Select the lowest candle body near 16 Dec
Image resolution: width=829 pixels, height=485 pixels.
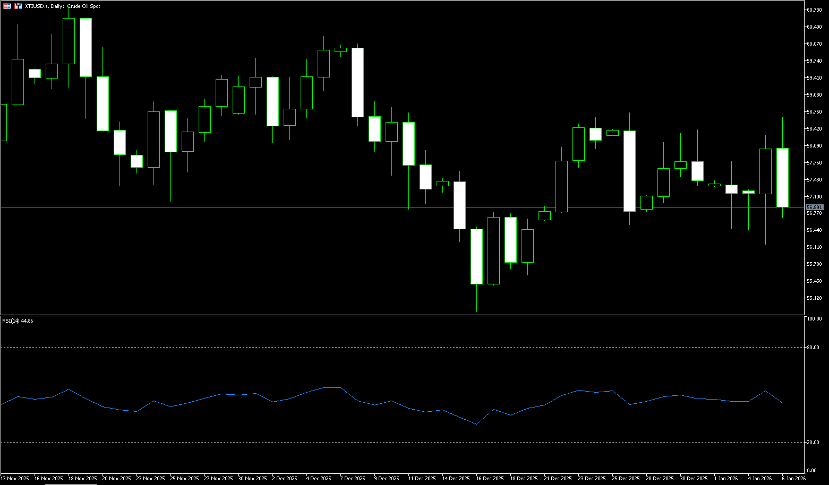coord(476,256)
